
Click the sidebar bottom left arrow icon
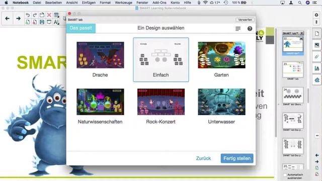317,155
